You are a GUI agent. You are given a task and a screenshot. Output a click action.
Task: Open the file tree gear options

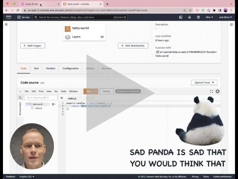(54, 104)
